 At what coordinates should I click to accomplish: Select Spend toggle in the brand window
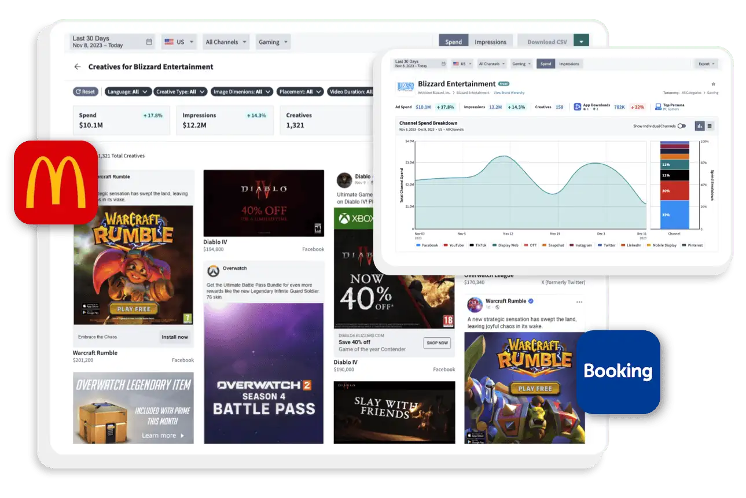point(546,64)
